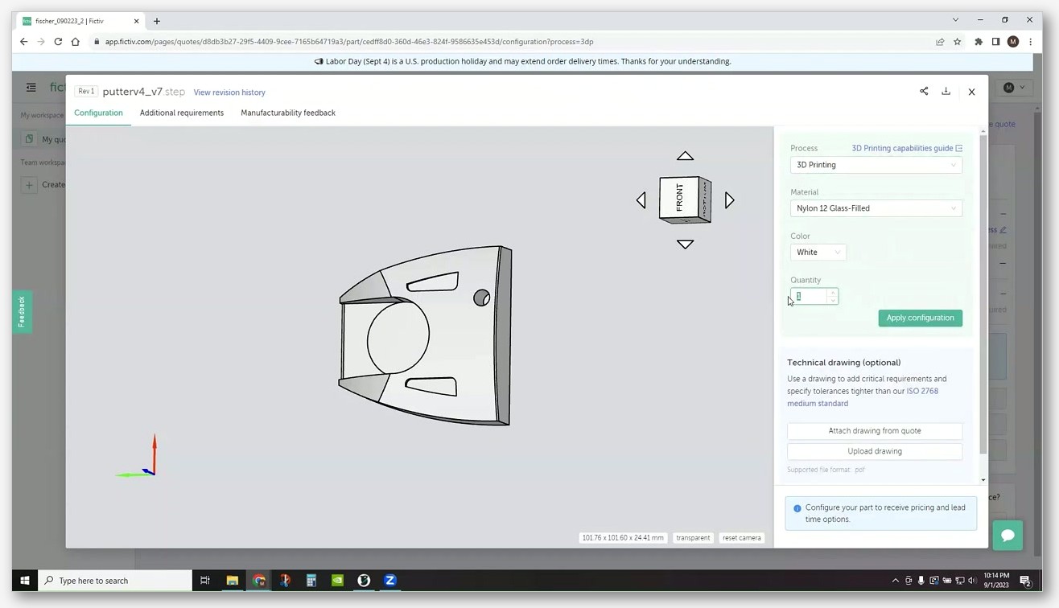Open the Windows Start menu
Image resolution: width=1059 pixels, height=608 pixels.
pos(25,580)
